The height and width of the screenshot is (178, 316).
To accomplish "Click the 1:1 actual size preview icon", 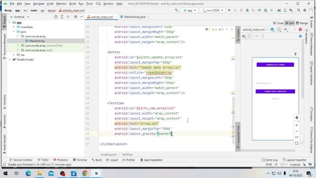I will 297,137.
